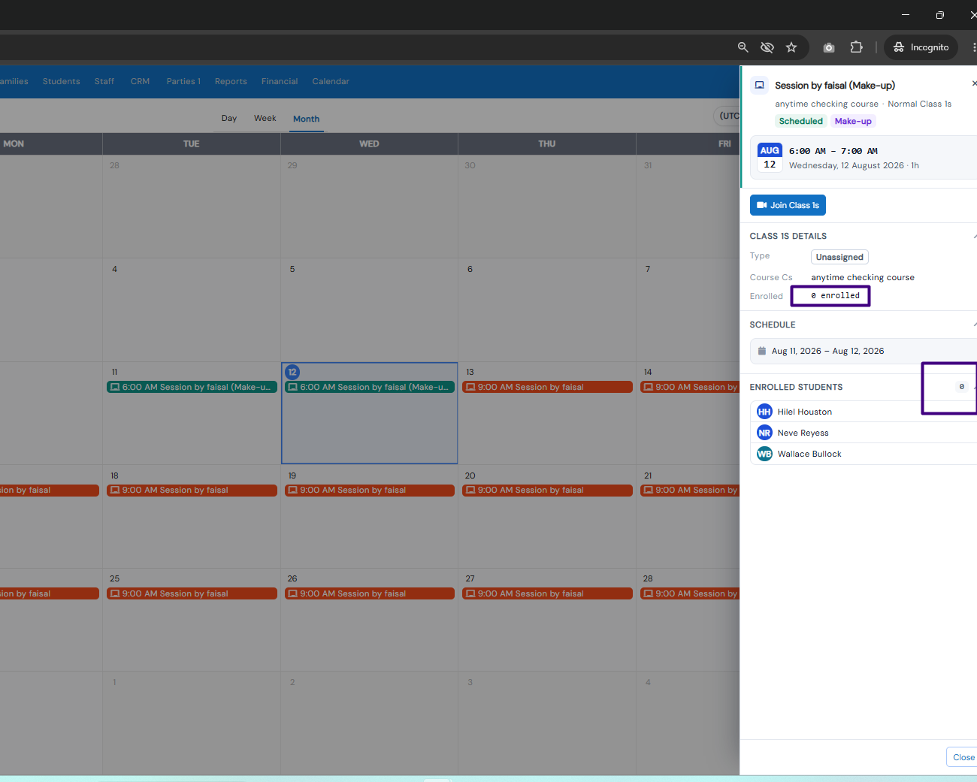This screenshot has height=782, width=977.
Task: Switch to Week view
Action: tap(265, 118)
